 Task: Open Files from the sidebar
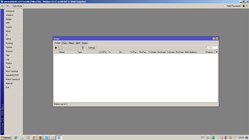[x=13, y=55]
